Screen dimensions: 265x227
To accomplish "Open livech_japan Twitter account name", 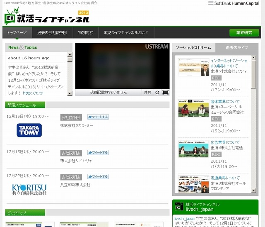I will click(200, 210).
